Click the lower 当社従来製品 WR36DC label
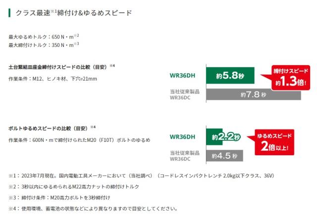Screen dimensions: 317x219 click(185, 156)
